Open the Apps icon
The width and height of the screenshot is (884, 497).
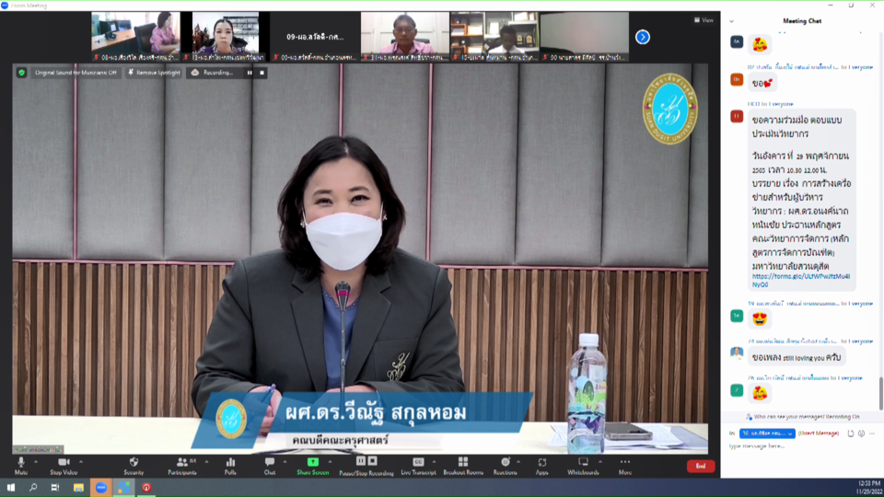coord(541,466)
